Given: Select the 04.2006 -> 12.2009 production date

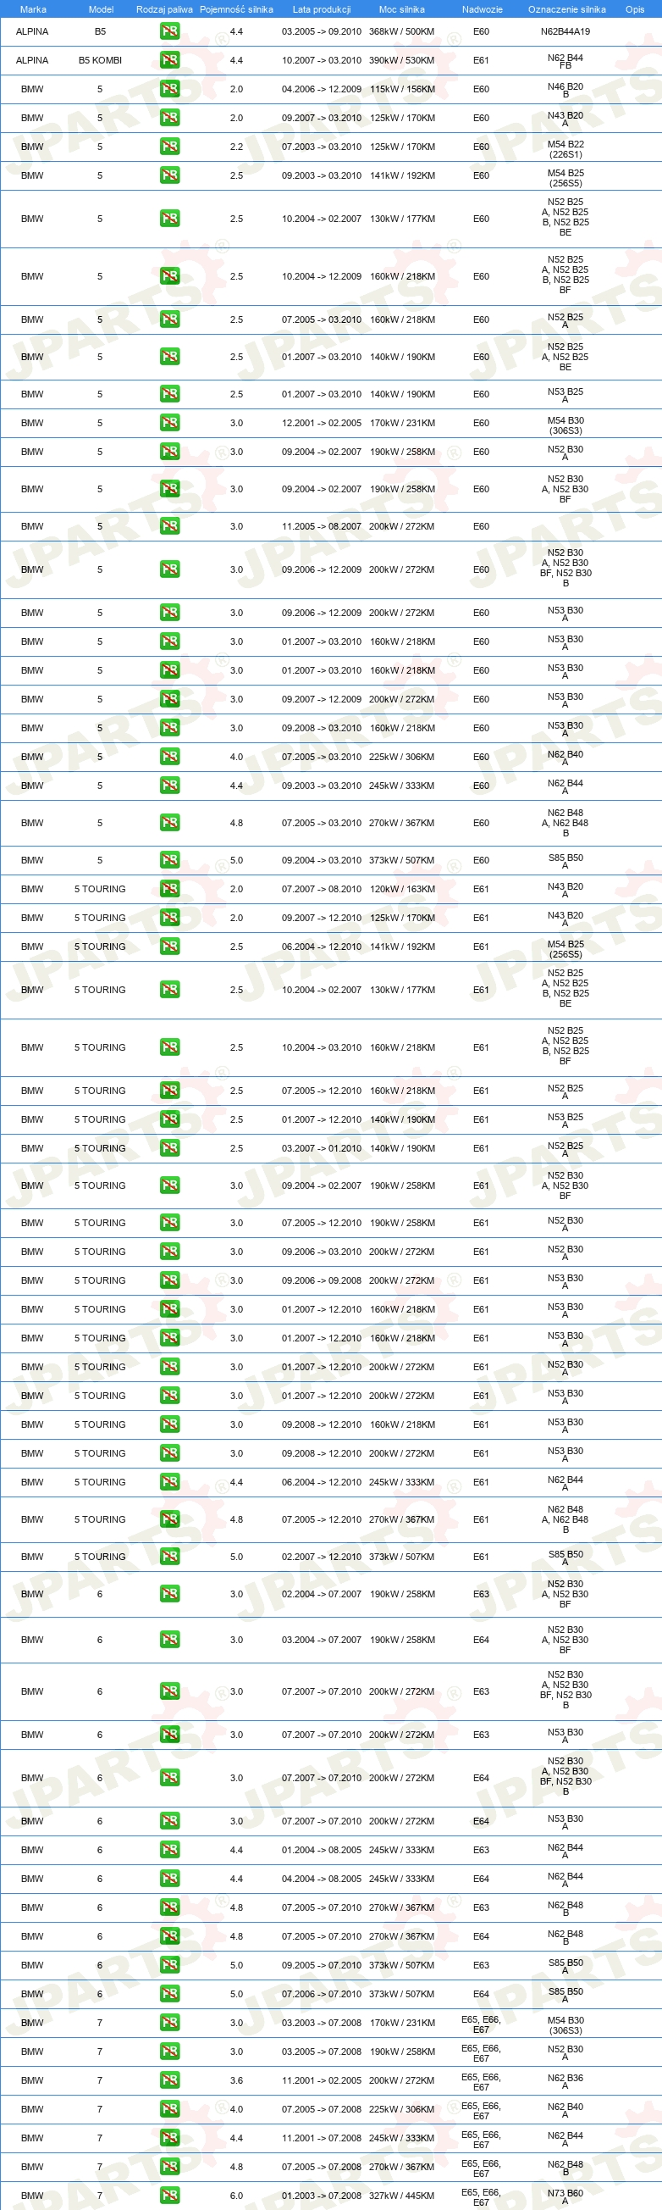Looking at the screenshot, I should [322, 89].
